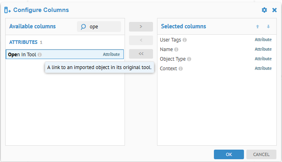Add column using the > button
Viewport: 282px width, 162px height.
[x=141, y=27]
